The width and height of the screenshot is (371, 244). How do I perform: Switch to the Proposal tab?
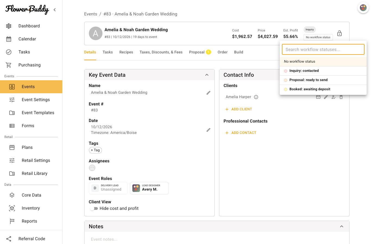click(200, 52)
